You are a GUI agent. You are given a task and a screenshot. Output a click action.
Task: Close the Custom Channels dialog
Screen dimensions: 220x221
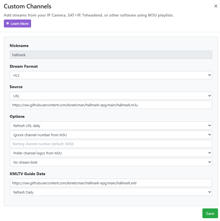[216, 6]
